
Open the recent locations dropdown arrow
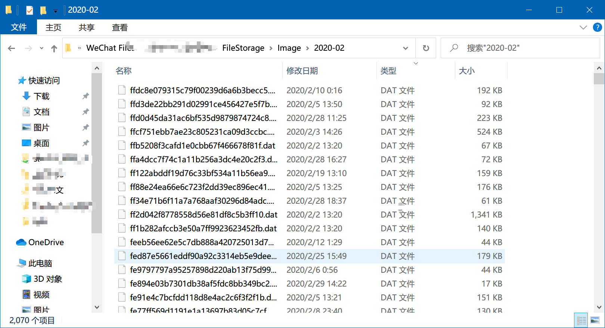pos(41,48)
